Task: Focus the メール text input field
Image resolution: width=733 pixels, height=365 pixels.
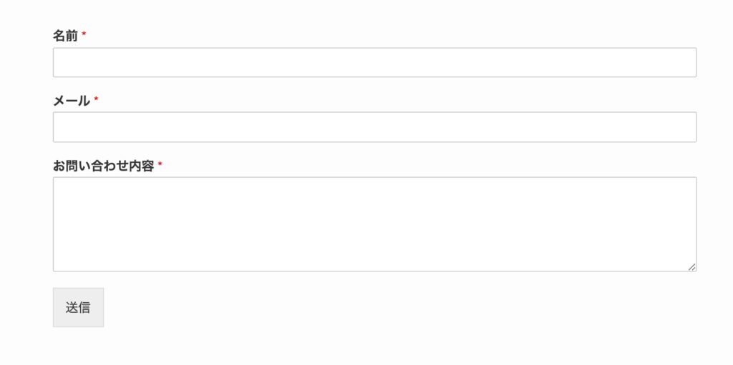Action: tap(374, 127)
